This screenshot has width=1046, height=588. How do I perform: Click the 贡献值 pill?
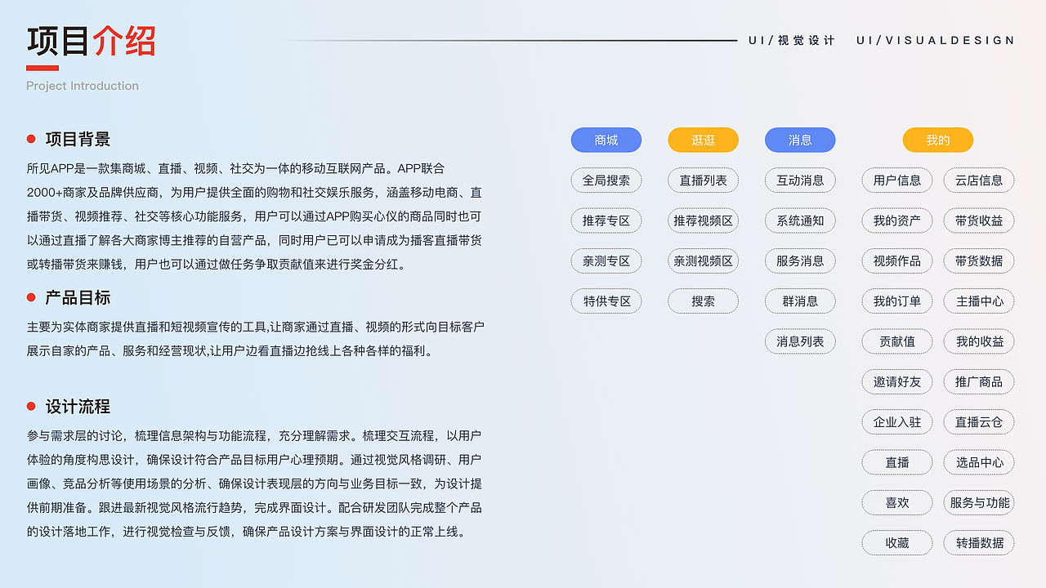click(x=897, y=341)
